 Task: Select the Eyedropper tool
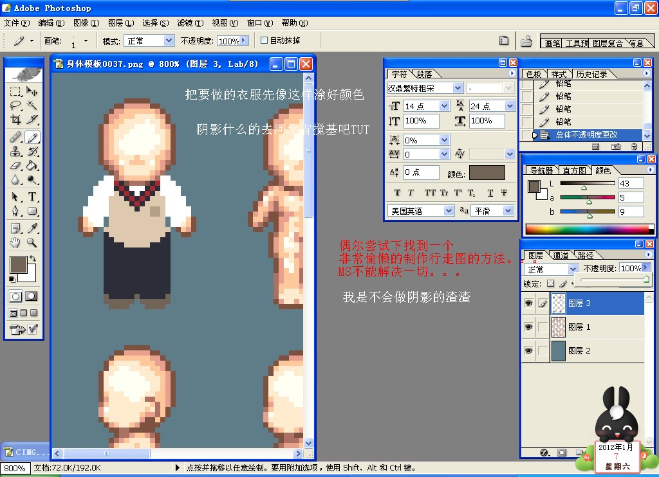pos(32,228)
